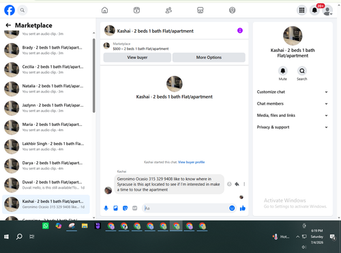Select the Kashai conversation in list

tap(46, 204)
